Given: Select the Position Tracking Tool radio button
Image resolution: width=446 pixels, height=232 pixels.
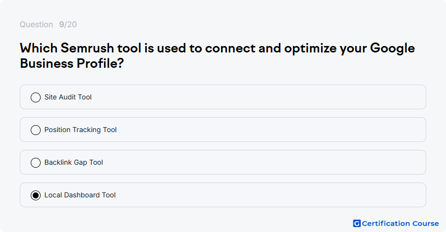Looking at the screenshot, I should click(36, 130).
